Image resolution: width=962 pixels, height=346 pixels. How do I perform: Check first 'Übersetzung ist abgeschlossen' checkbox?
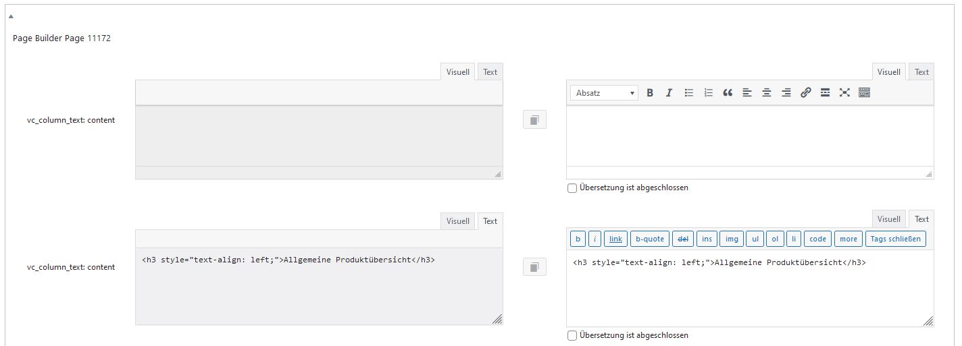tap(572, 188)
